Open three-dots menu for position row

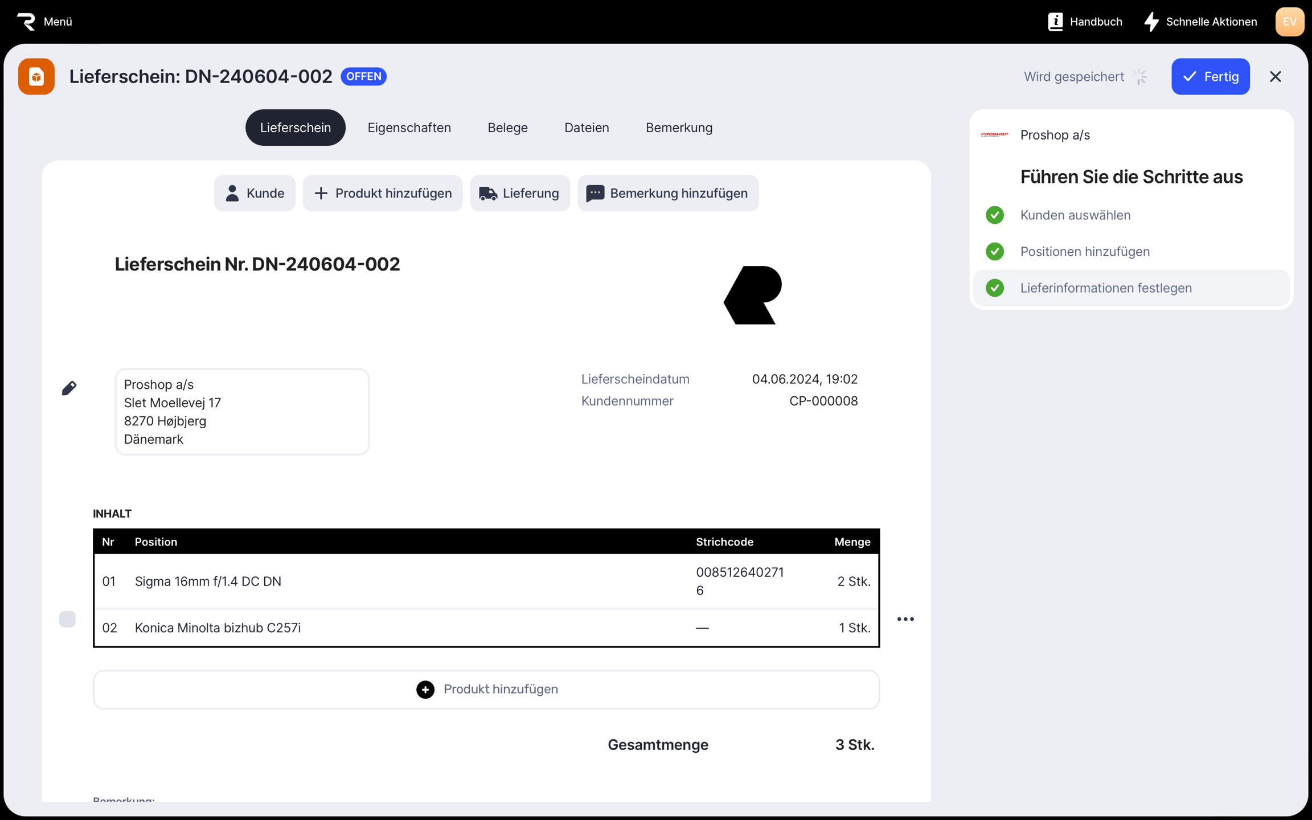(905, 619)
